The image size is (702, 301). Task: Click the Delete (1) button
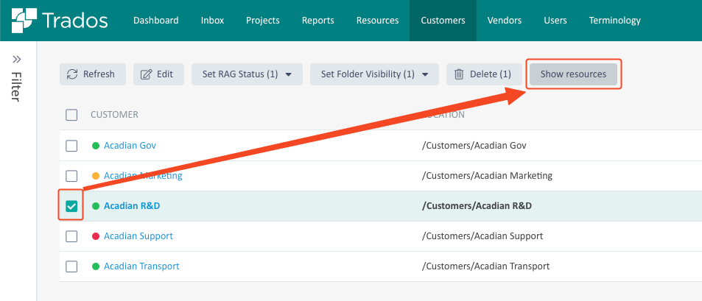[x=484, y=74]
